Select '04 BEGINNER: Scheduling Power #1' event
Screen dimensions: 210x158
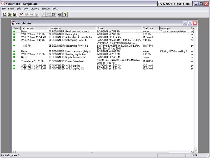tap(68, 40)
